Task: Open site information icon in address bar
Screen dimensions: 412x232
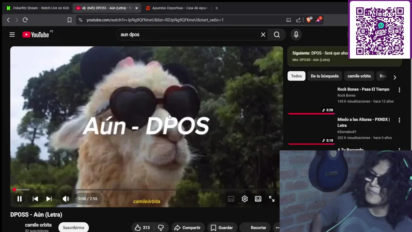Action: [x=80, y=20]
